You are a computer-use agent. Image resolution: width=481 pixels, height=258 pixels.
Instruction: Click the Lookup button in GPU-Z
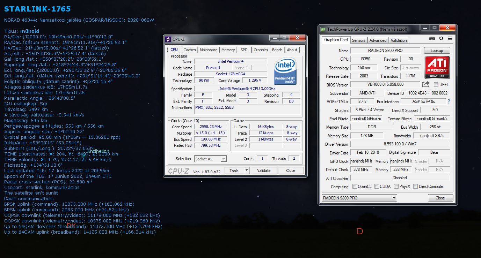(437, 51)
